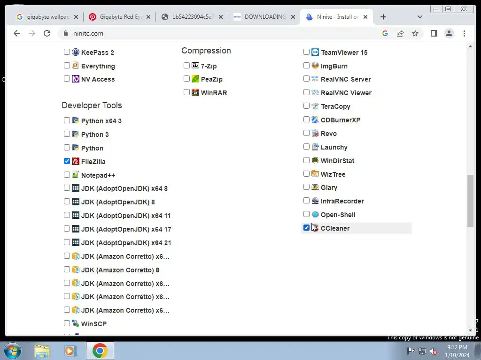Click the Notepad++ app icon
The height and width of the screenshot is (360, 481).
[x=76, y=175]
